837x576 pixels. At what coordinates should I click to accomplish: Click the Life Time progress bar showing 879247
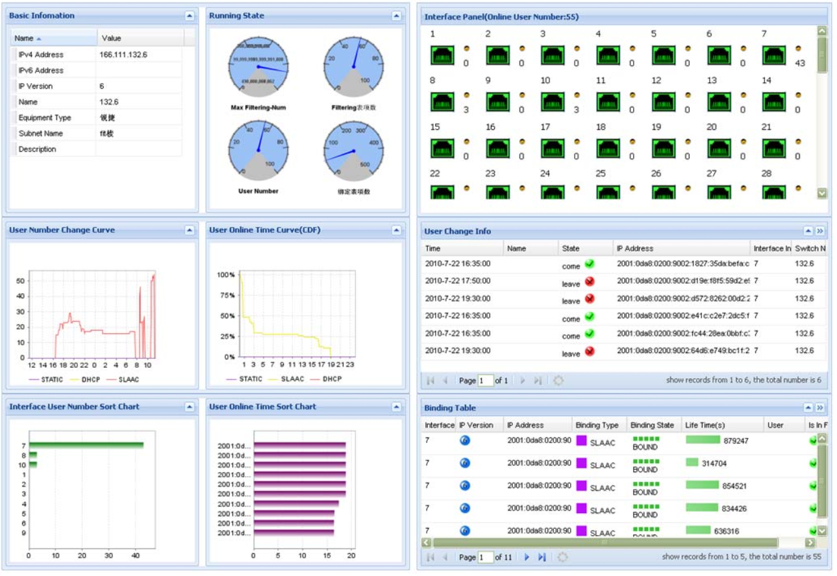[705, 440]
